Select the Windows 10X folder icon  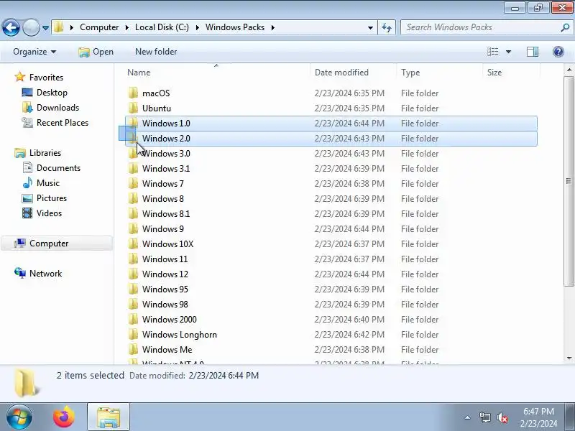pyautogui.click(x=133, y=244)
